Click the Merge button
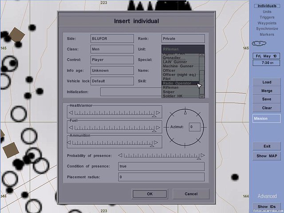 [267, 91]
